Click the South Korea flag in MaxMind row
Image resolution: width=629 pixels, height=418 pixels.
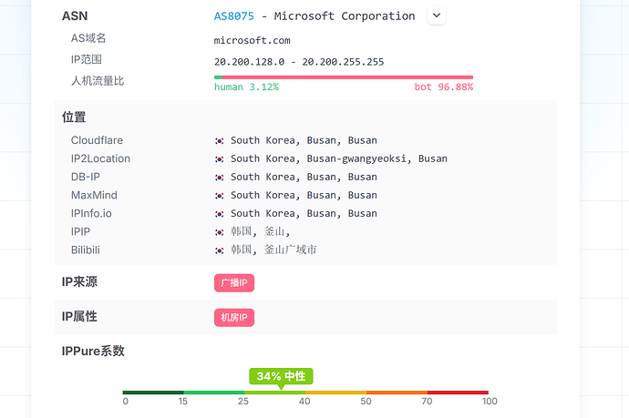point(220,196)
